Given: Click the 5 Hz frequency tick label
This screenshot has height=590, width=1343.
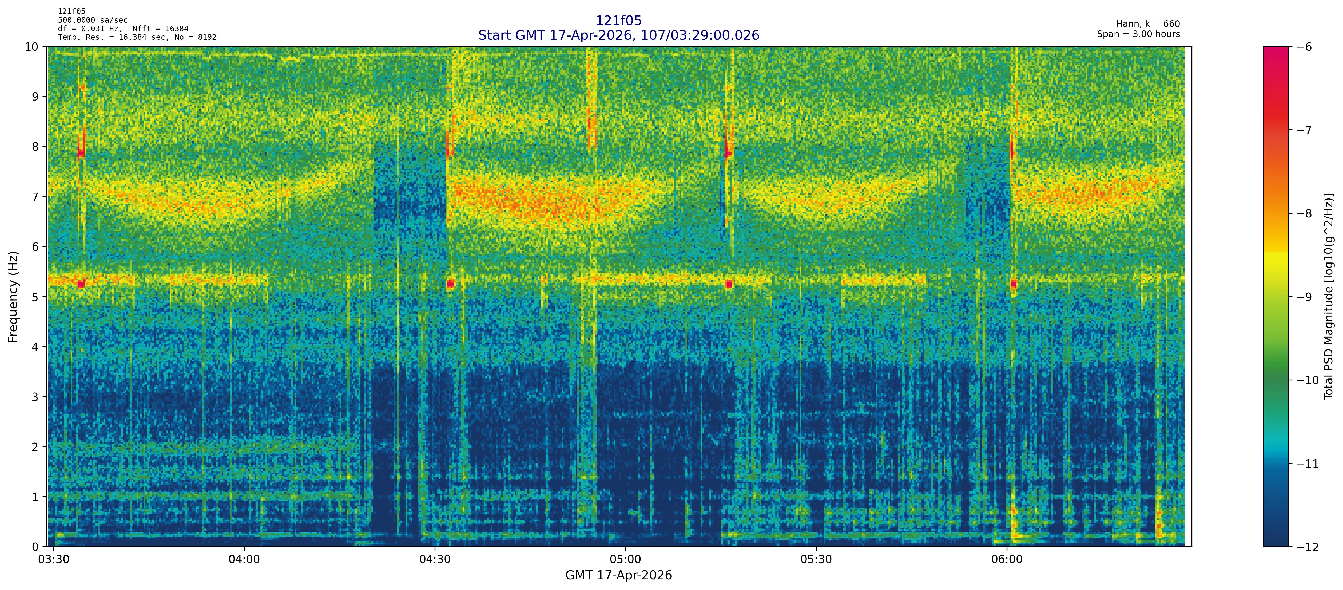Looking at the screenshot, I should click(35, 297).
